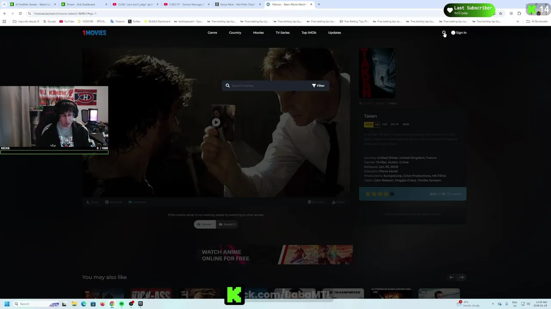This screenshot has width=551, height=309.
Task: Open the Country menu
Action: coord(235,33)
